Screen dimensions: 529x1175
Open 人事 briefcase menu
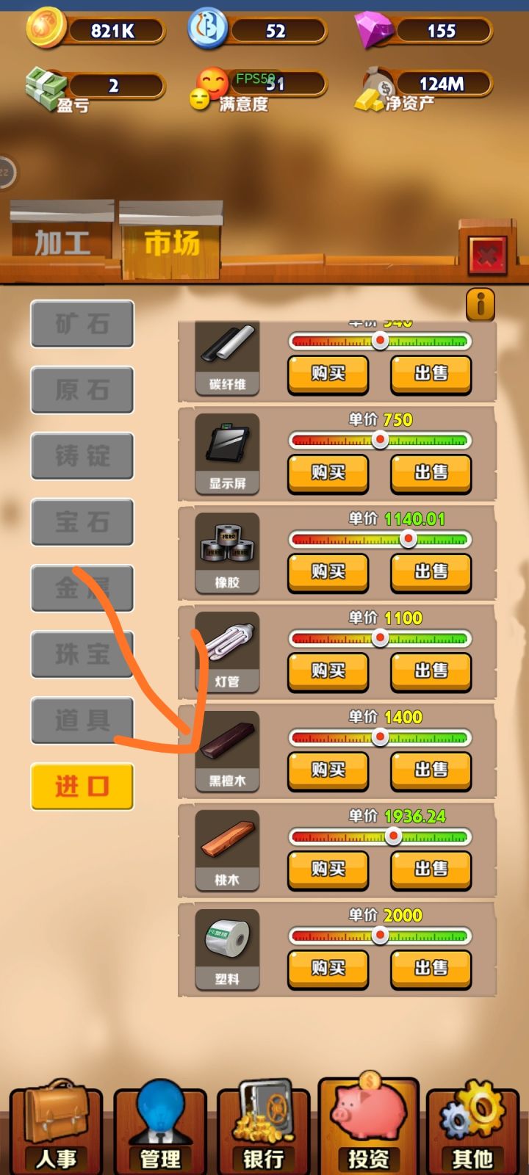click(56, 1126)
